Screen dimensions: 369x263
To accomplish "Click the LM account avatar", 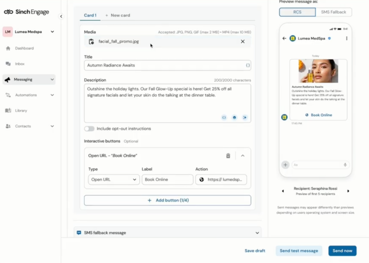I will tap(8, 32).
